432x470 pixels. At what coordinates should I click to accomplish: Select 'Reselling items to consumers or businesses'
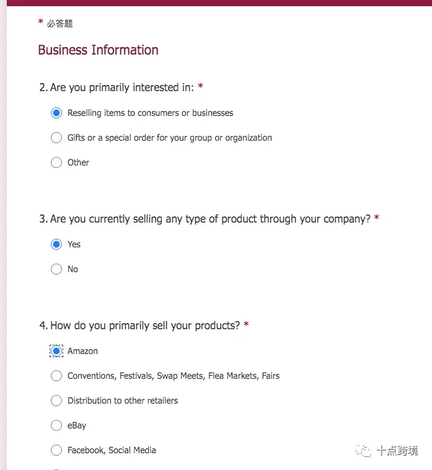point(56,113)
